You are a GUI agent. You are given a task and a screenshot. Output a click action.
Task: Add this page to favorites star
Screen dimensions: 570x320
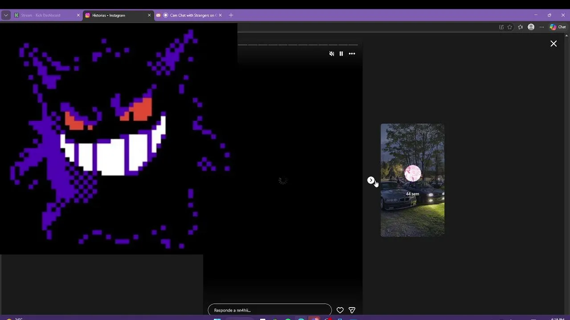[x=510, y=27]
